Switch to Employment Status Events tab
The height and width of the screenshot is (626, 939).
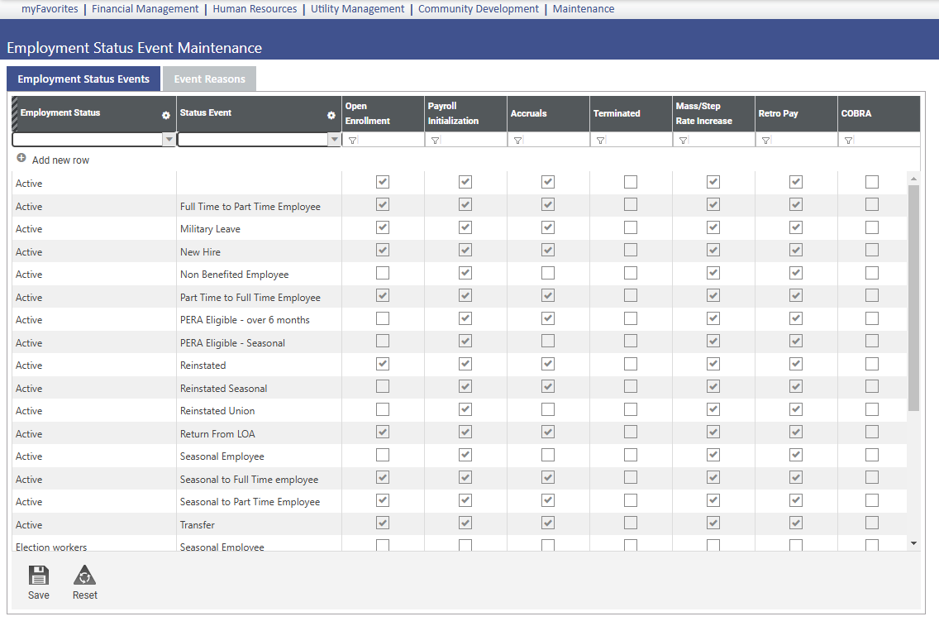(x=83, y=79)
